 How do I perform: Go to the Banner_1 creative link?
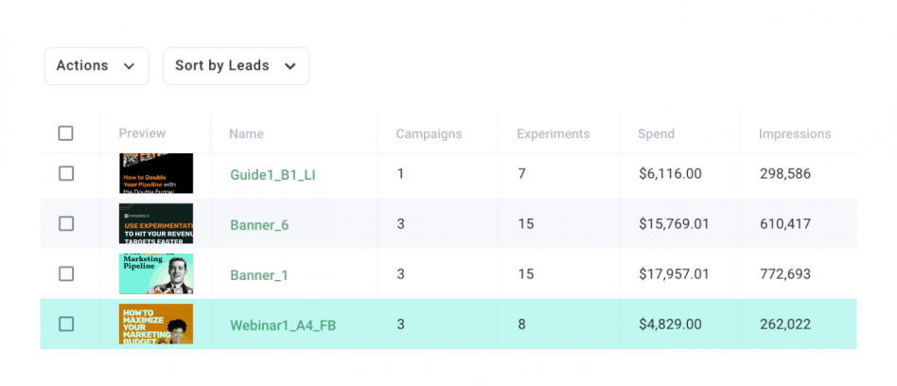click(x=259, y=275)
